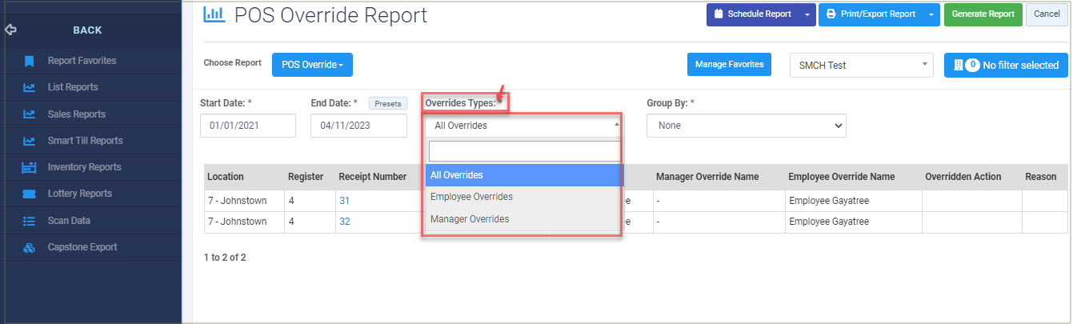Select the List Reports chart icon

29,87
